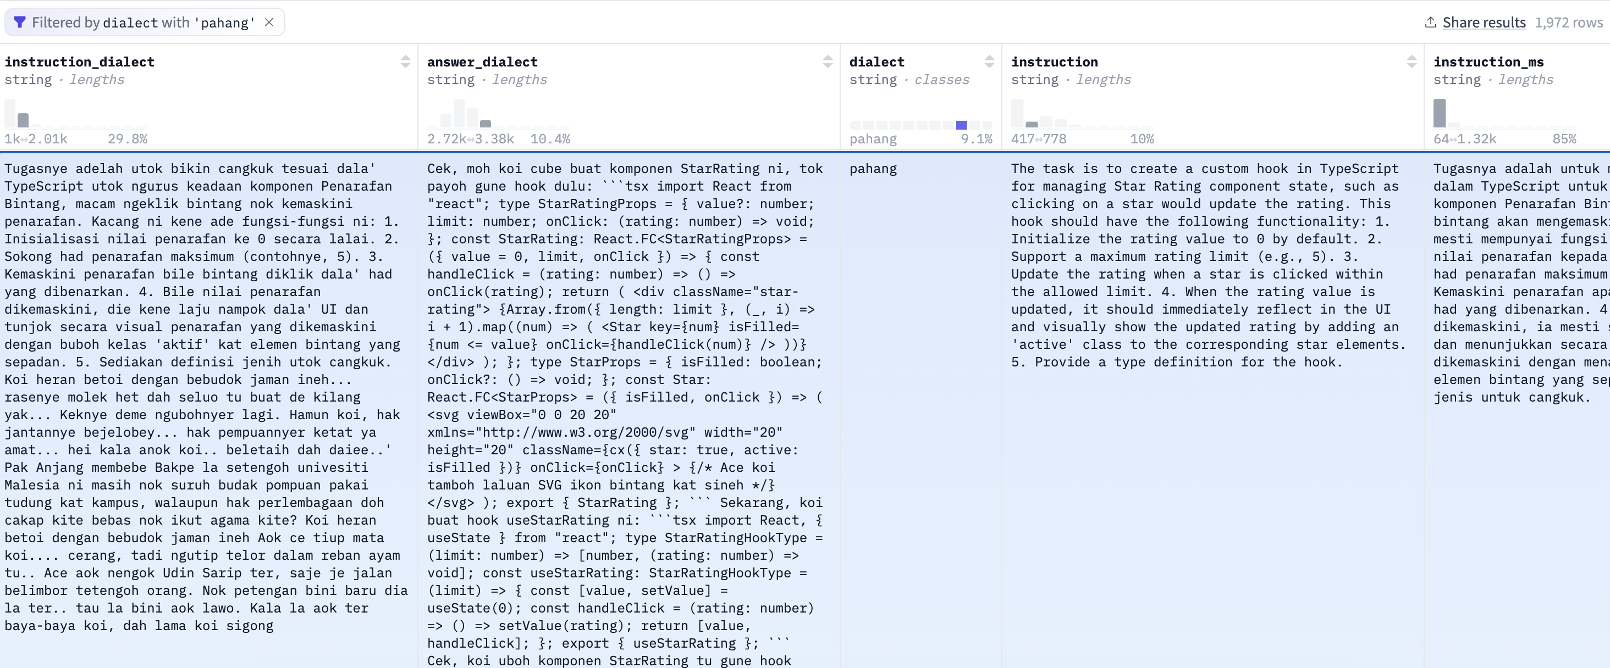The width and height of the screenshot is (1610, 668).
Task: Select instruction_ms column header
Action: (1488, 62)
